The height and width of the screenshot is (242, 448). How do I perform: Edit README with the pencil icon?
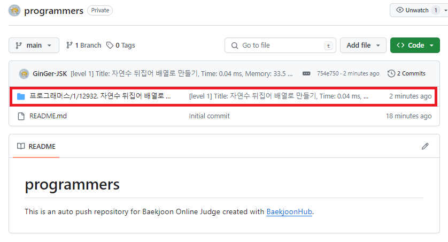[425, 146]
